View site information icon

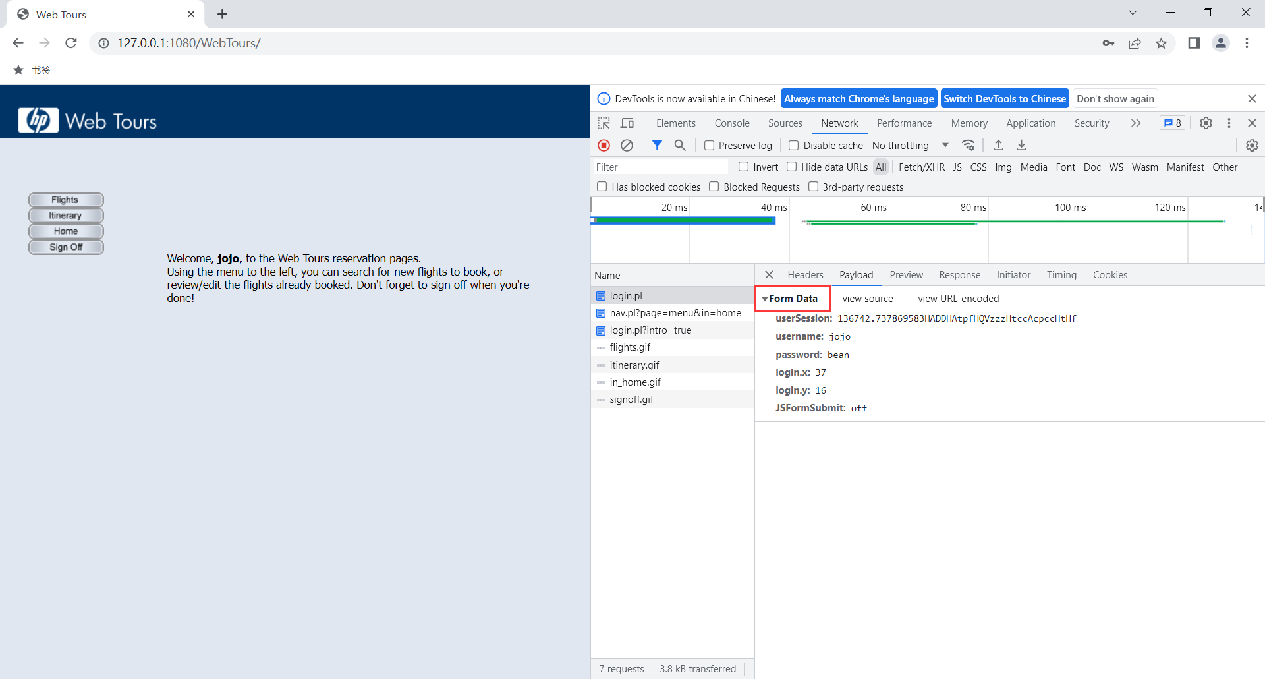[x=103, y=43]
